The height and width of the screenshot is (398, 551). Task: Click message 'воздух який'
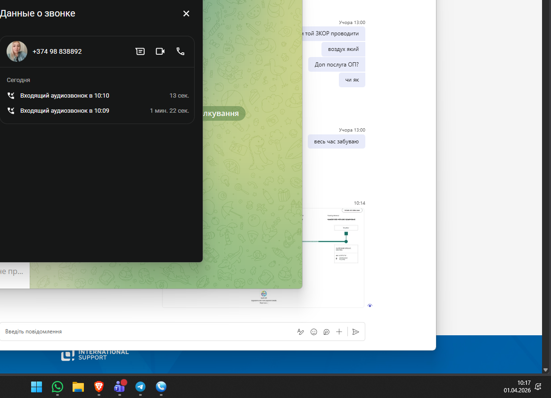point(343,49)
